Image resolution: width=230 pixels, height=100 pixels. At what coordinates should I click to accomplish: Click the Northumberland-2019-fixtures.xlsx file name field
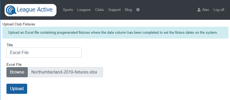click(x=65, y=72)
